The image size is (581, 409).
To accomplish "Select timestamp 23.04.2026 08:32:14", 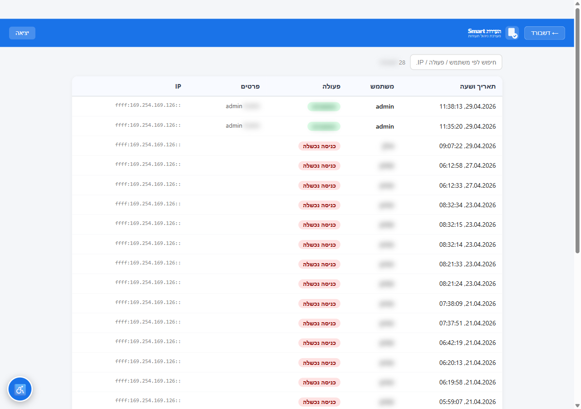I will click(x=468, y=244).
